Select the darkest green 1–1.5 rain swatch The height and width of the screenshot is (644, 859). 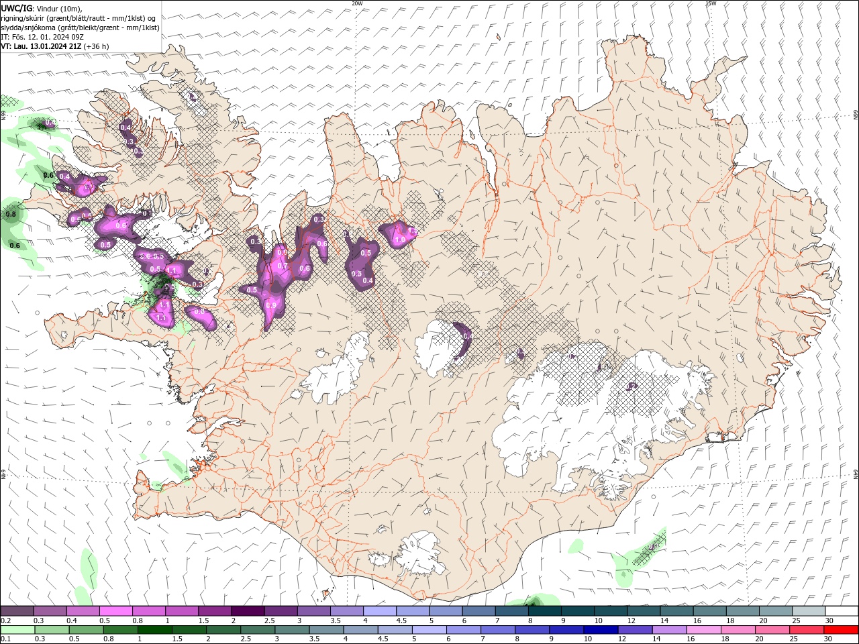[155, 630]
